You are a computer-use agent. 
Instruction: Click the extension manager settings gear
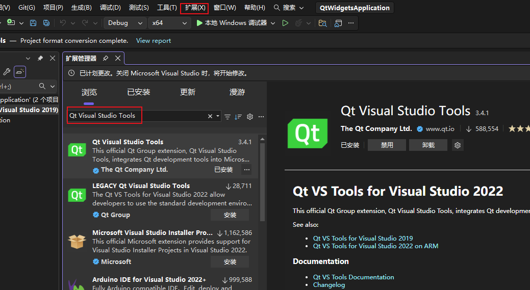click(x=250, y=117)
